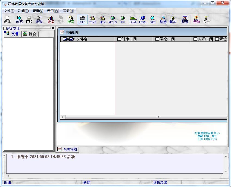This screenshot has width=231, height=187.
Task: Open the 数据 (Data) tool
Action: tap(51, 19)
